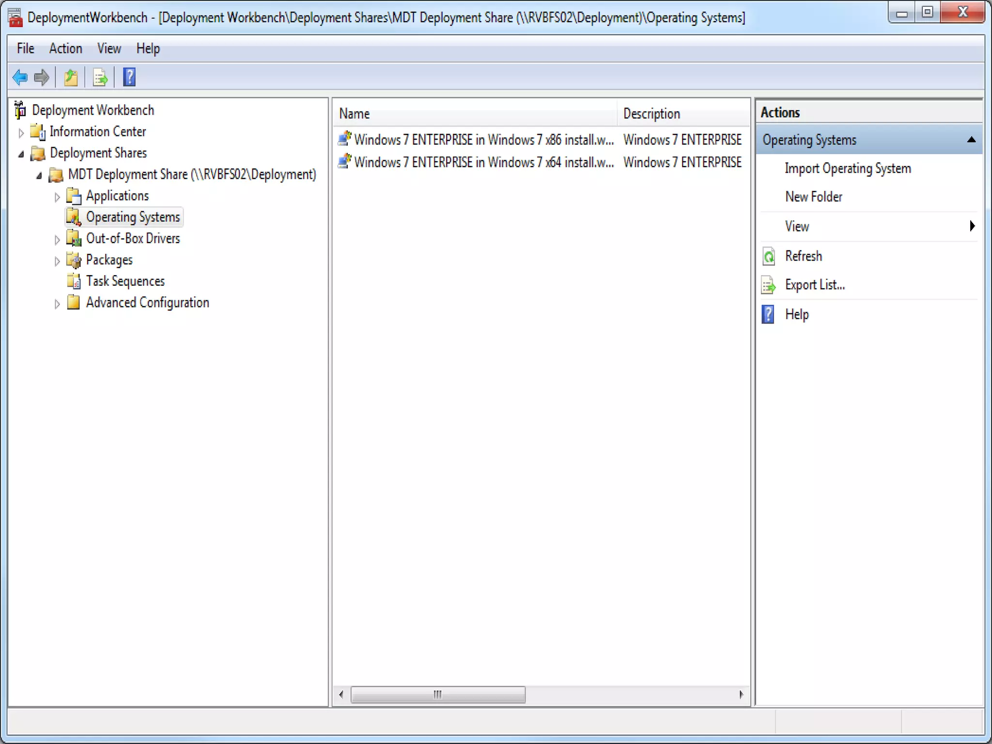Select Deployment Workbench root label
Screen dimensions: 992x744
click(x=93, y=110)
